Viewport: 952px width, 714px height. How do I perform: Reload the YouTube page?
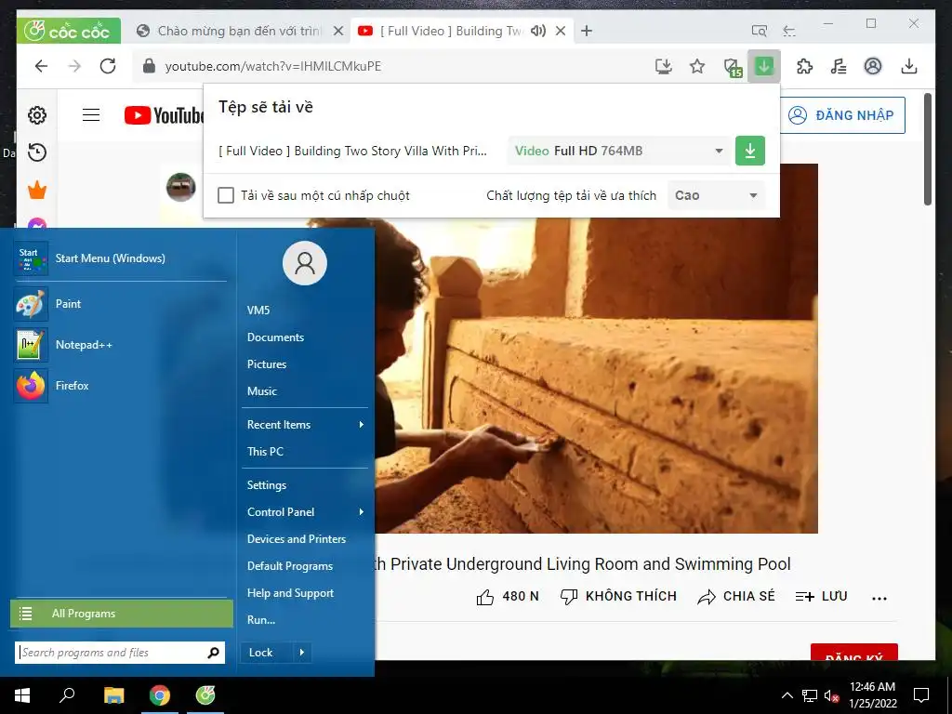(x=108, y=66)
